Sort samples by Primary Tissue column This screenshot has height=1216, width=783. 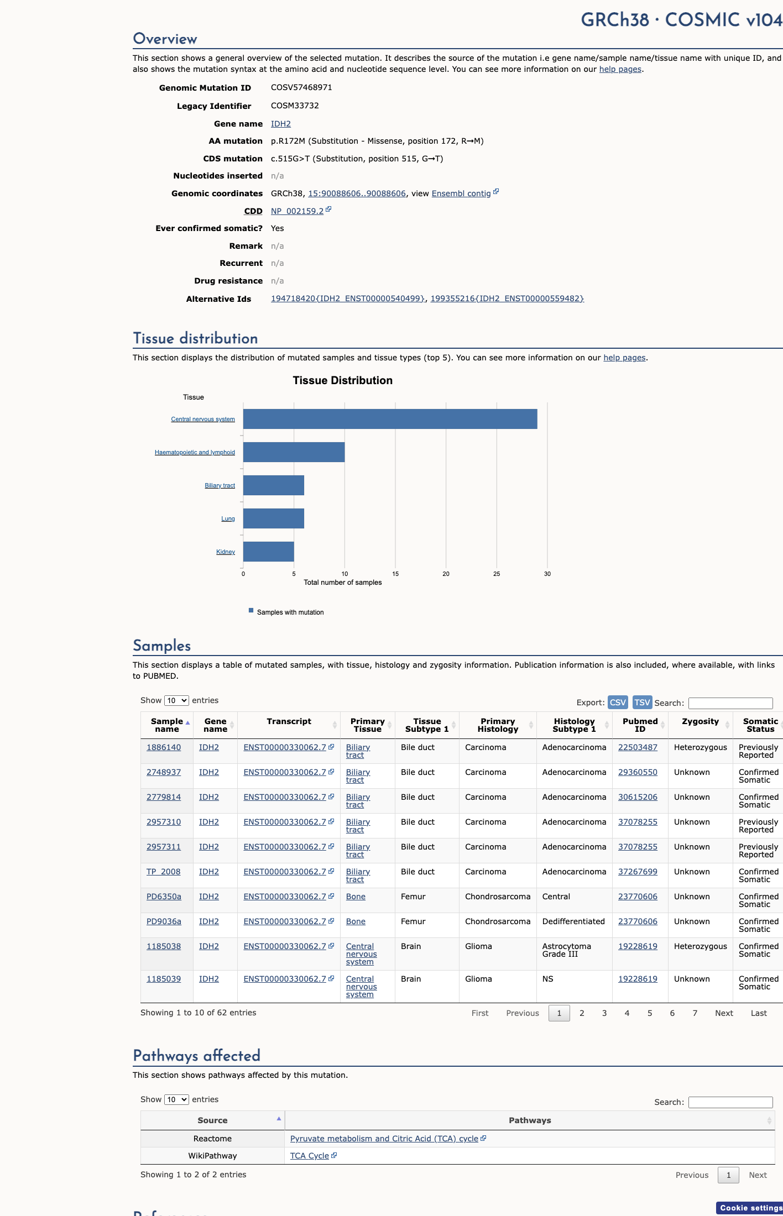[x=389, y=725]
